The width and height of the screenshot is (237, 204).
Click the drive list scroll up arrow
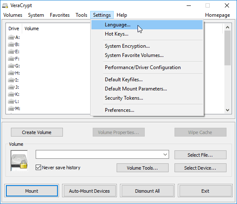point(227,27)
